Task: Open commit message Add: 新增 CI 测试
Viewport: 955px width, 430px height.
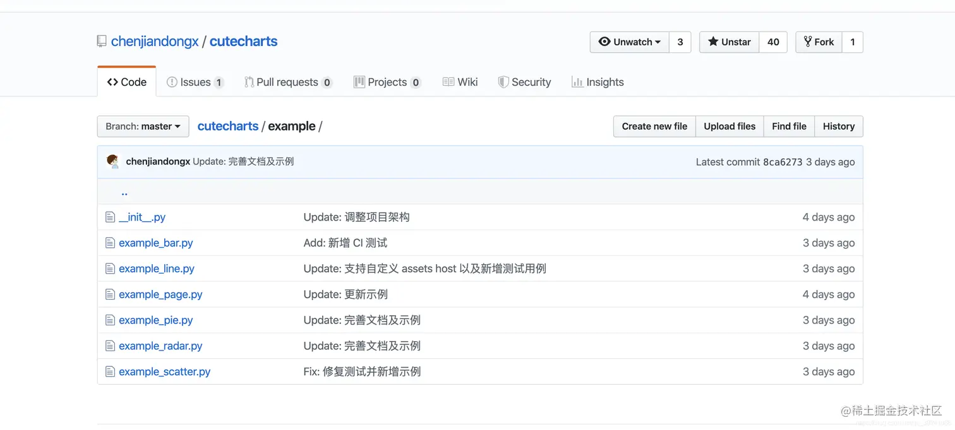Action: click(x=345, y=243)
